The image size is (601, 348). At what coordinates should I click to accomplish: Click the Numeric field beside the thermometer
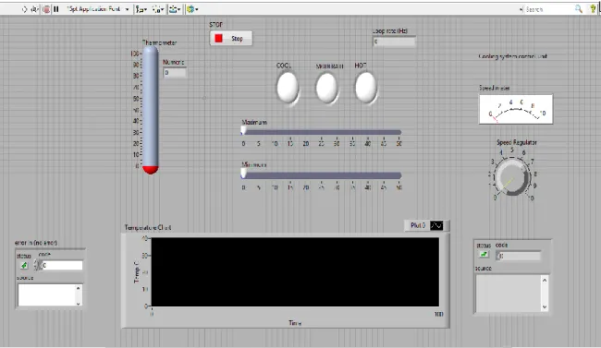tap(175, 73)
